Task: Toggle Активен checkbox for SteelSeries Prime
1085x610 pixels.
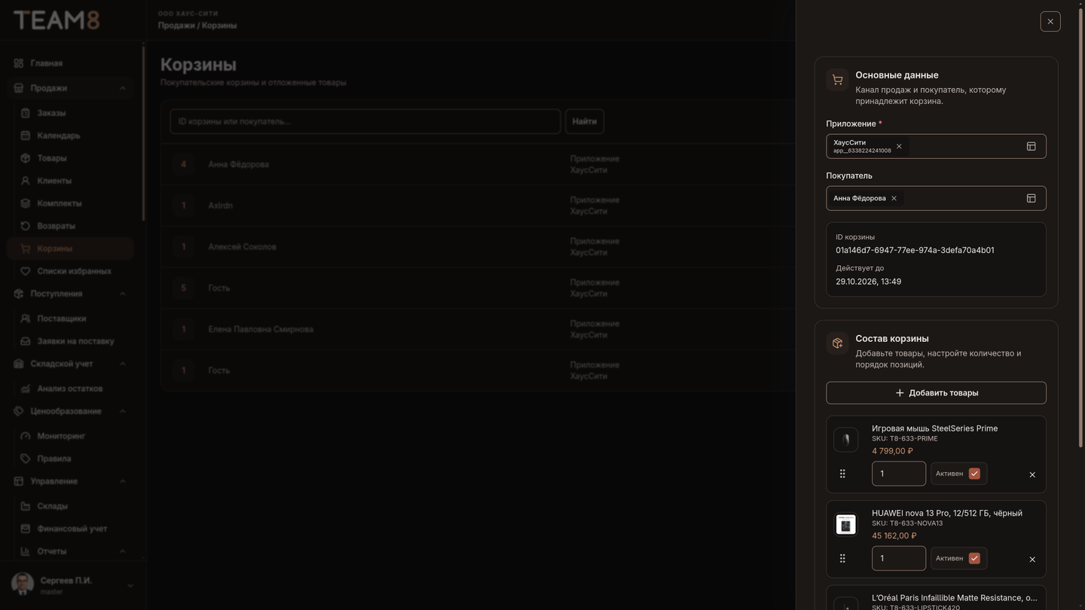Action: 974,474
